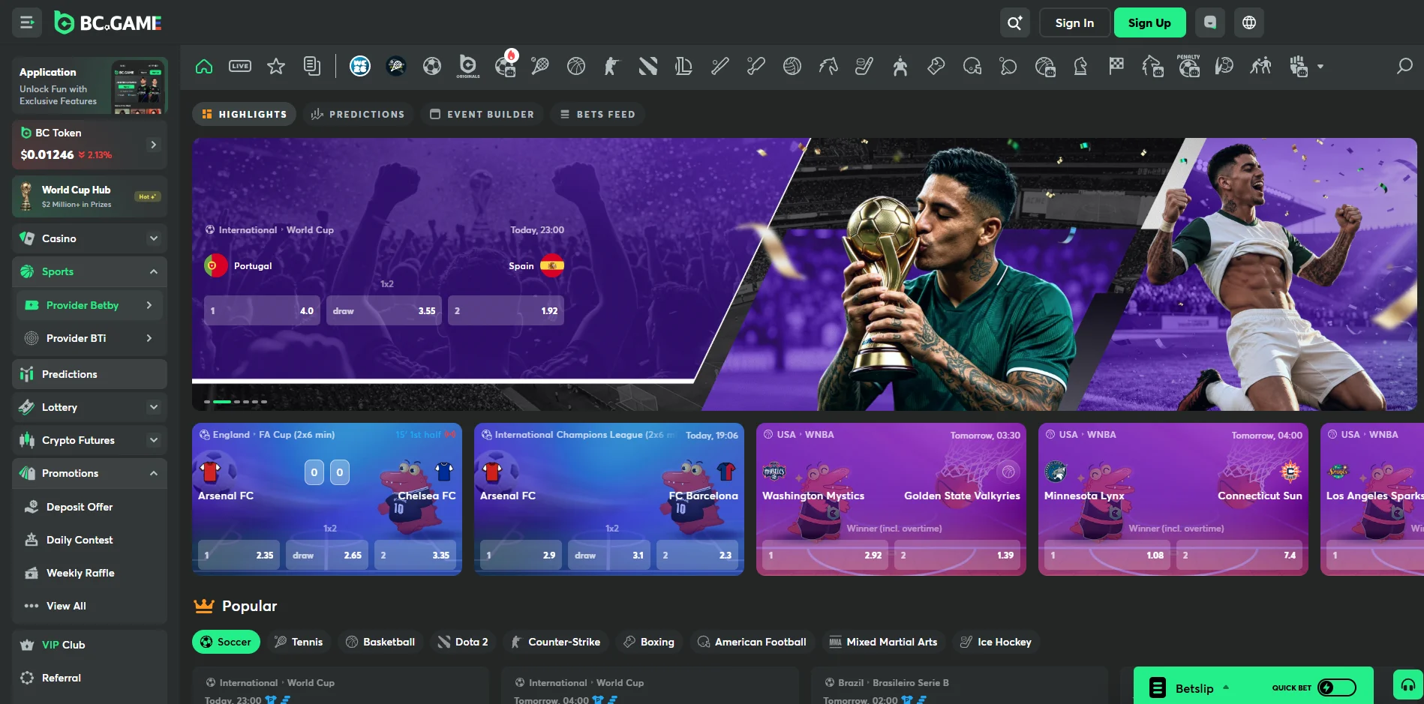This screenshot has height=704, width=1424.
Task: Open favorites star icon
Action: (x=276, y=66)
